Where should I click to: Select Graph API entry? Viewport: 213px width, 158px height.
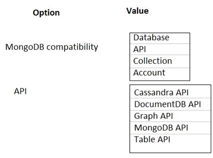pyautogui.click(x=170, y=116)
